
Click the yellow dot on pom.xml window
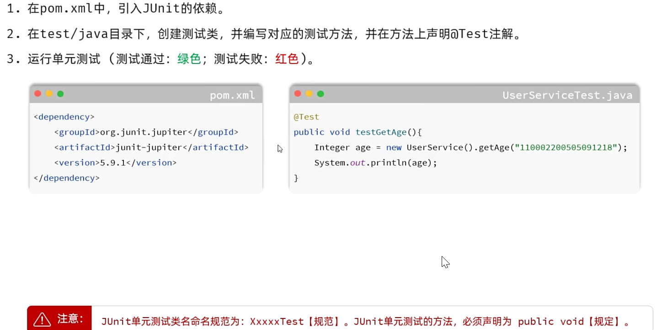(49, 94)
